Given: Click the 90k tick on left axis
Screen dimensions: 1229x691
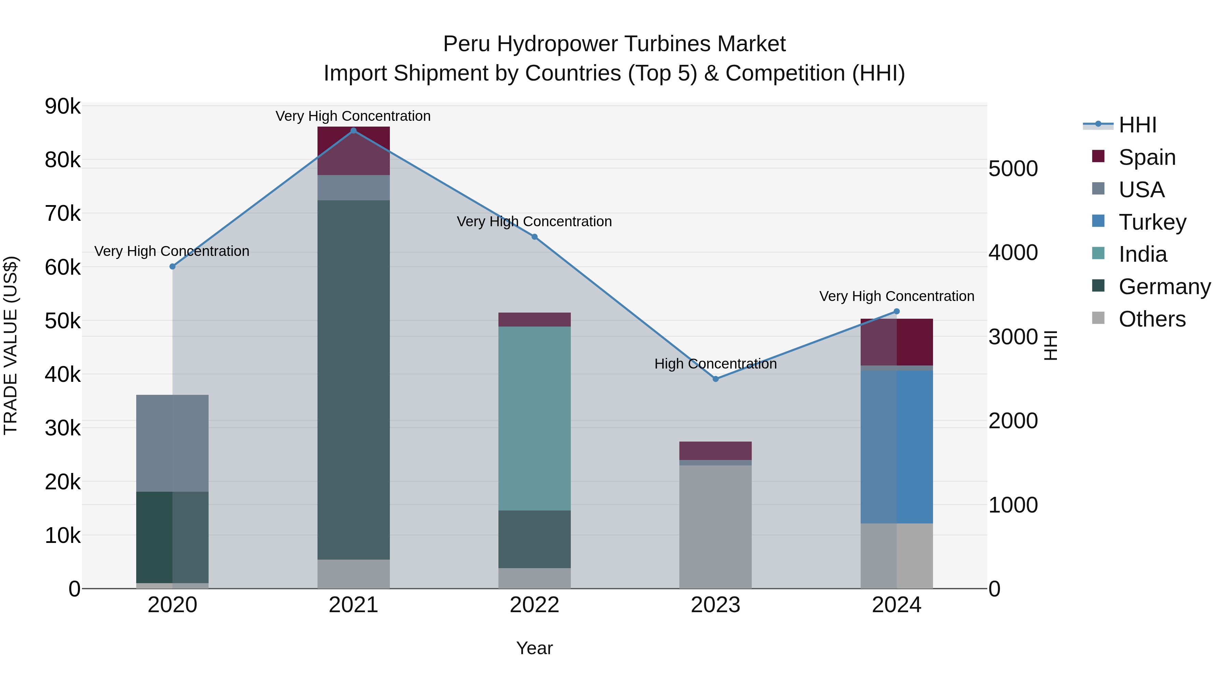Looking at the screenshot, I should (62, 106).
